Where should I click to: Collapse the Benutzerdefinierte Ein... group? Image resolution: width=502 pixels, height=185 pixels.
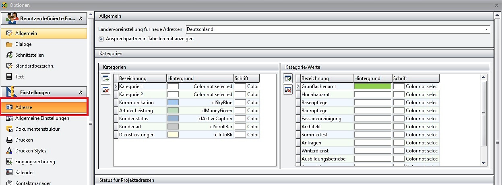(x=81, y=18)
